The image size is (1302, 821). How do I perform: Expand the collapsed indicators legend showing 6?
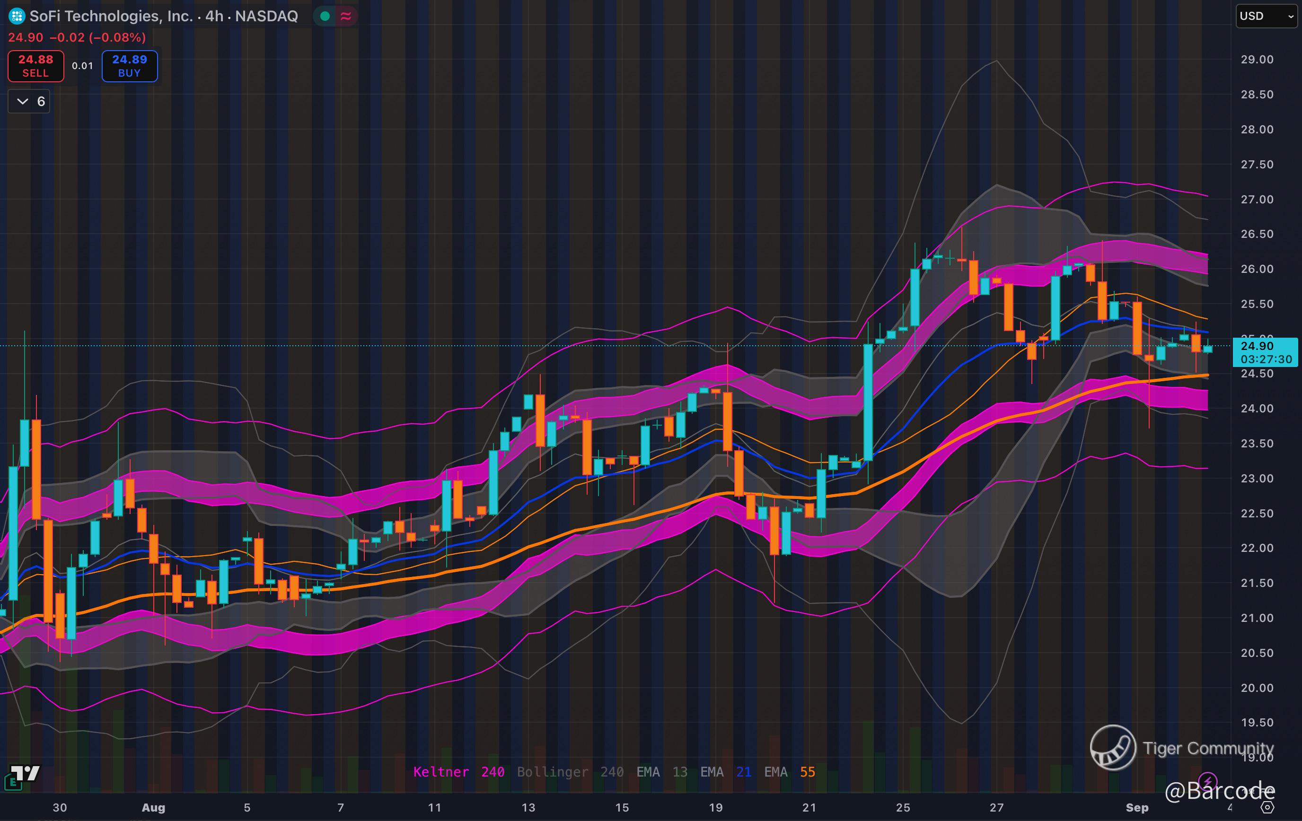[29, 101]
